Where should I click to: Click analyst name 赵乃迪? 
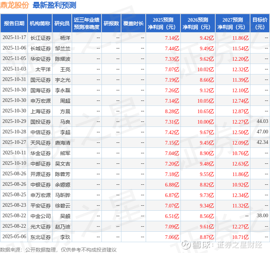tap(63, 227)
